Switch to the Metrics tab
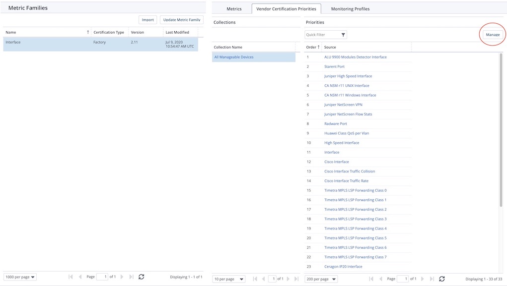507x286 pixels. point(234,9)
